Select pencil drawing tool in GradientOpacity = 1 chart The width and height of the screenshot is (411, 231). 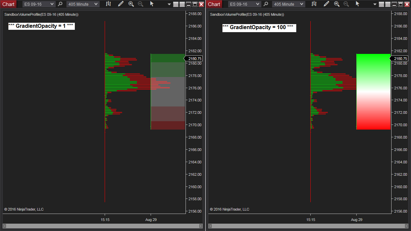121,4
